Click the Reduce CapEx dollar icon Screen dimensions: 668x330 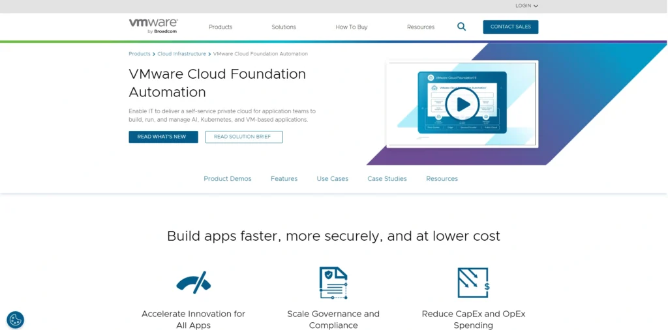[473, 282]
